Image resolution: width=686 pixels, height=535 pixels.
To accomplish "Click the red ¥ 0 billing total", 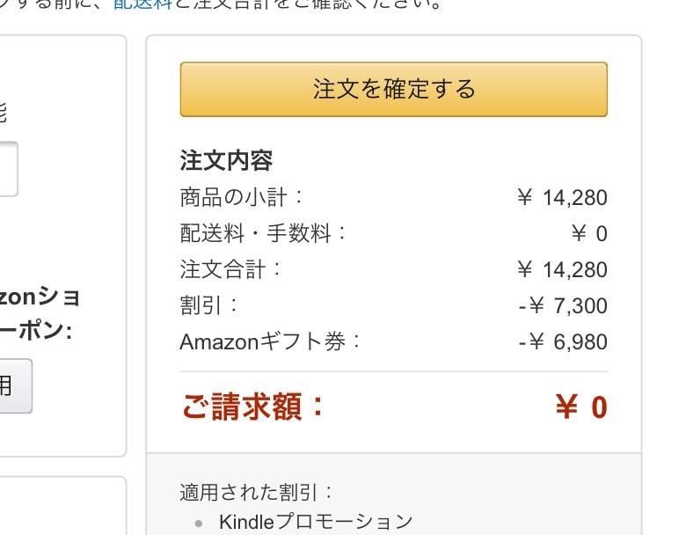I will tap(580, 407).
